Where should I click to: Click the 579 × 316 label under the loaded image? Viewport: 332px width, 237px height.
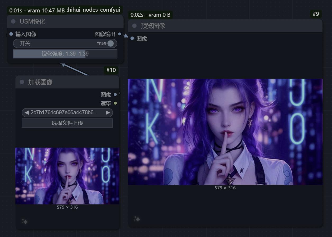click(67, 207)
